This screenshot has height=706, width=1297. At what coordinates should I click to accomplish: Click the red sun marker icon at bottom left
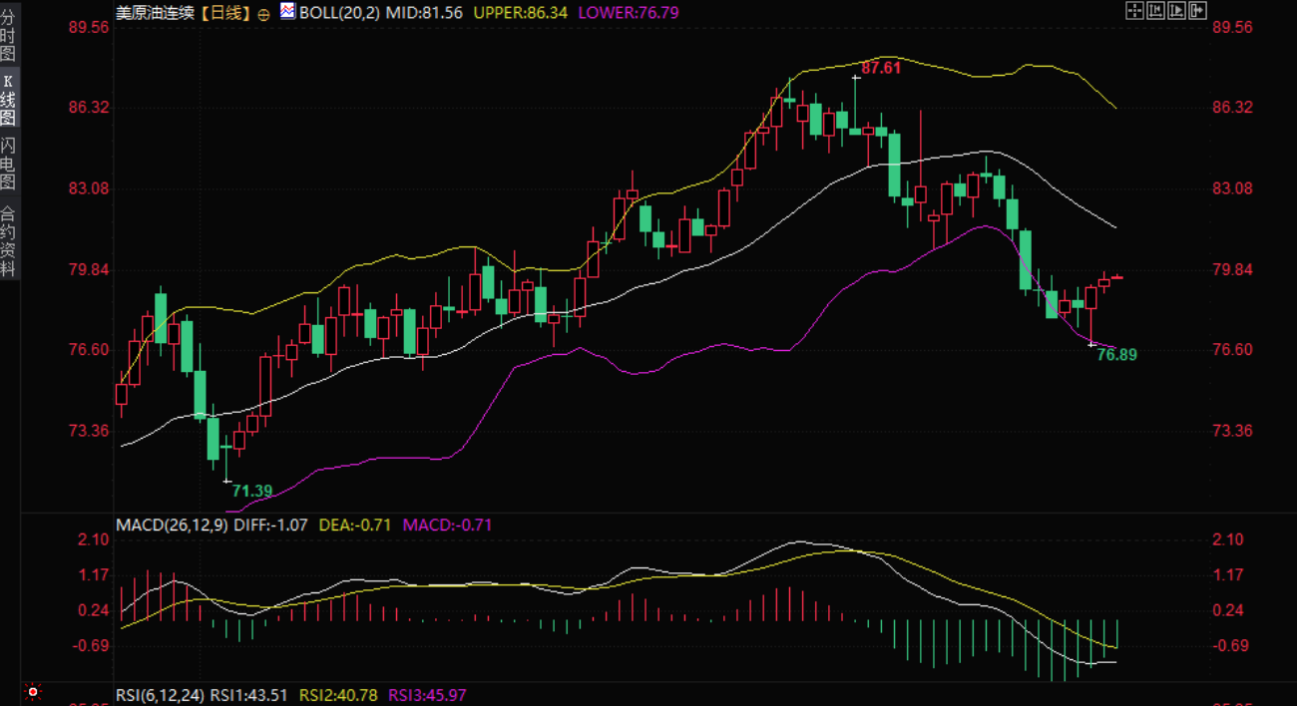pyautogui.click(x=32, y=691)
